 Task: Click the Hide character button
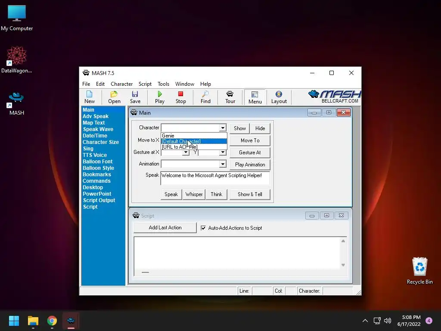coord(260,128)
